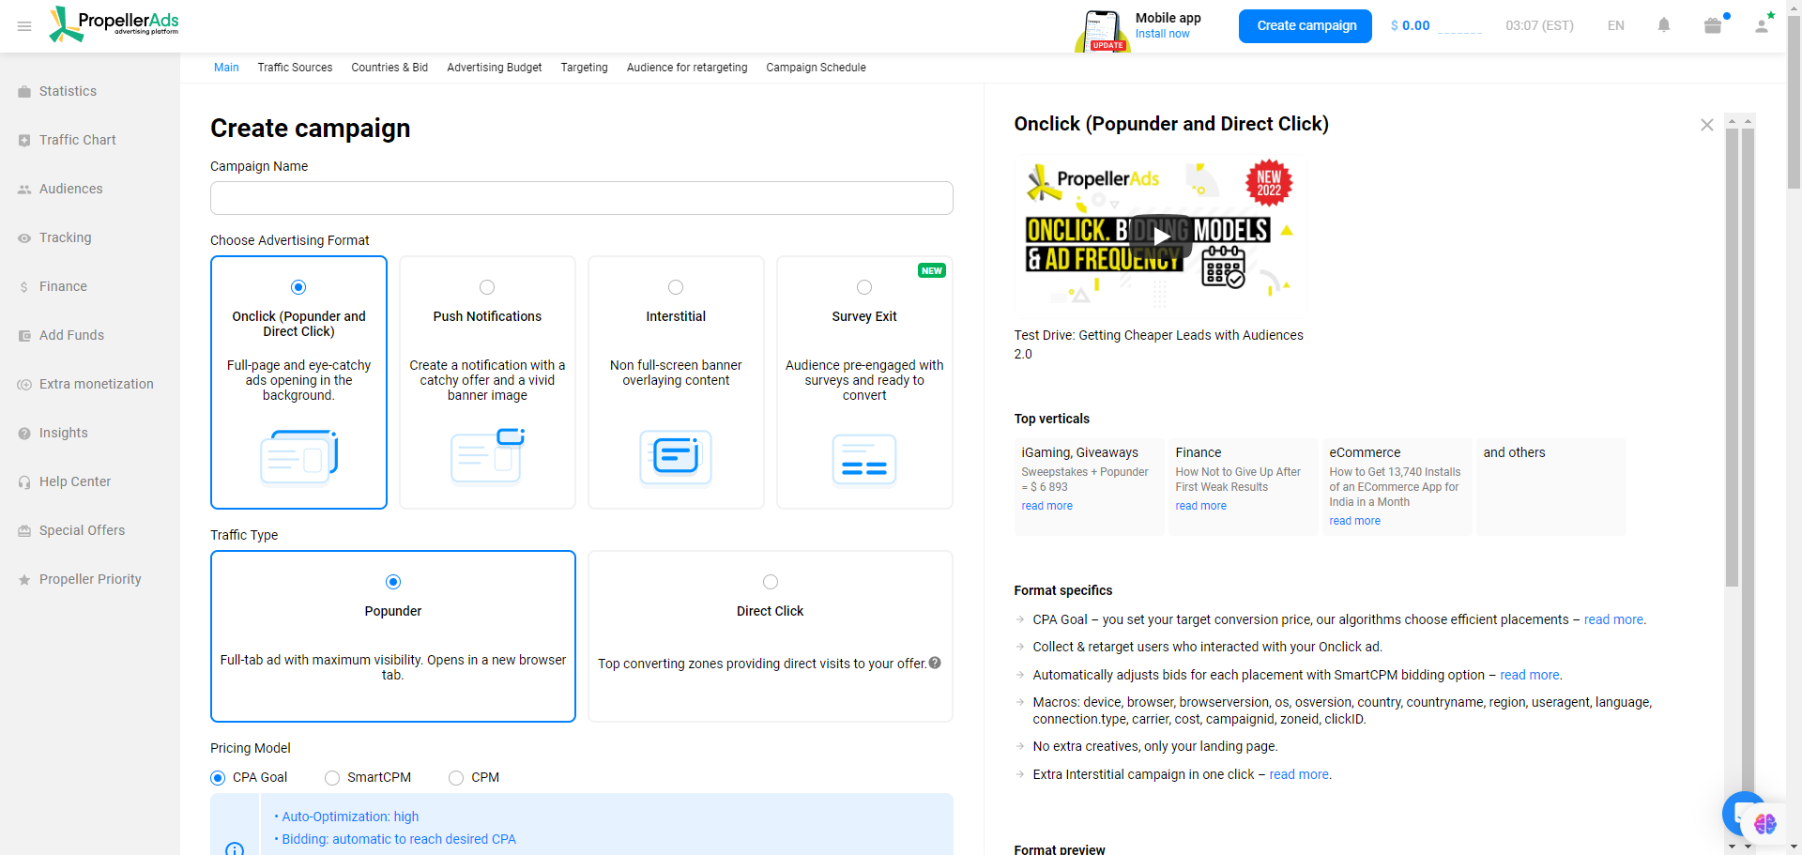The height and width of the screenshot is (855, 1802).
Task: Open the EN language selector
Action: point(1615,25)
